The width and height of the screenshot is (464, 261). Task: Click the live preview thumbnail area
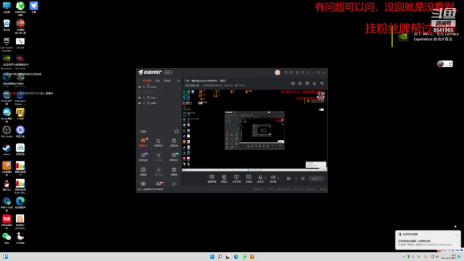tap(255, 130)
